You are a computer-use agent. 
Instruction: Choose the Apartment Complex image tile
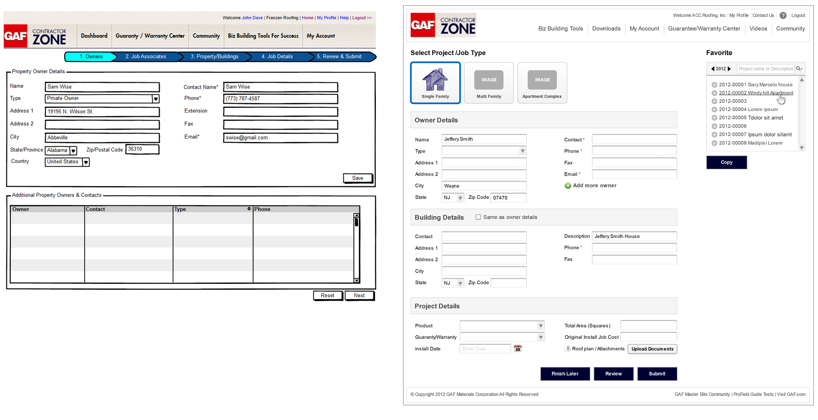tap(542, 80)
